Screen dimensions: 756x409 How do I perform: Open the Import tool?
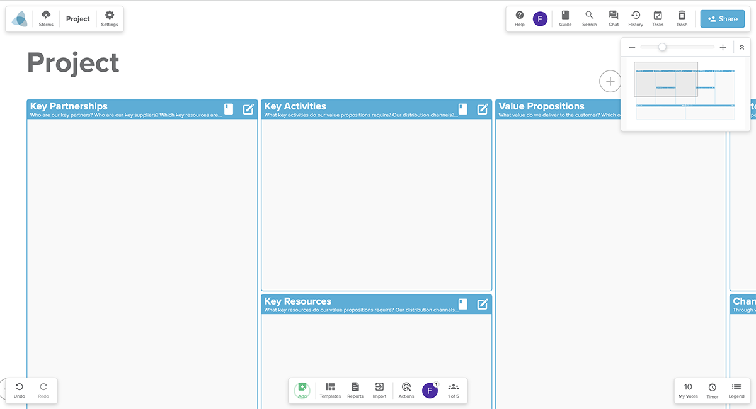pyautogui.click(x=379, y=390)
